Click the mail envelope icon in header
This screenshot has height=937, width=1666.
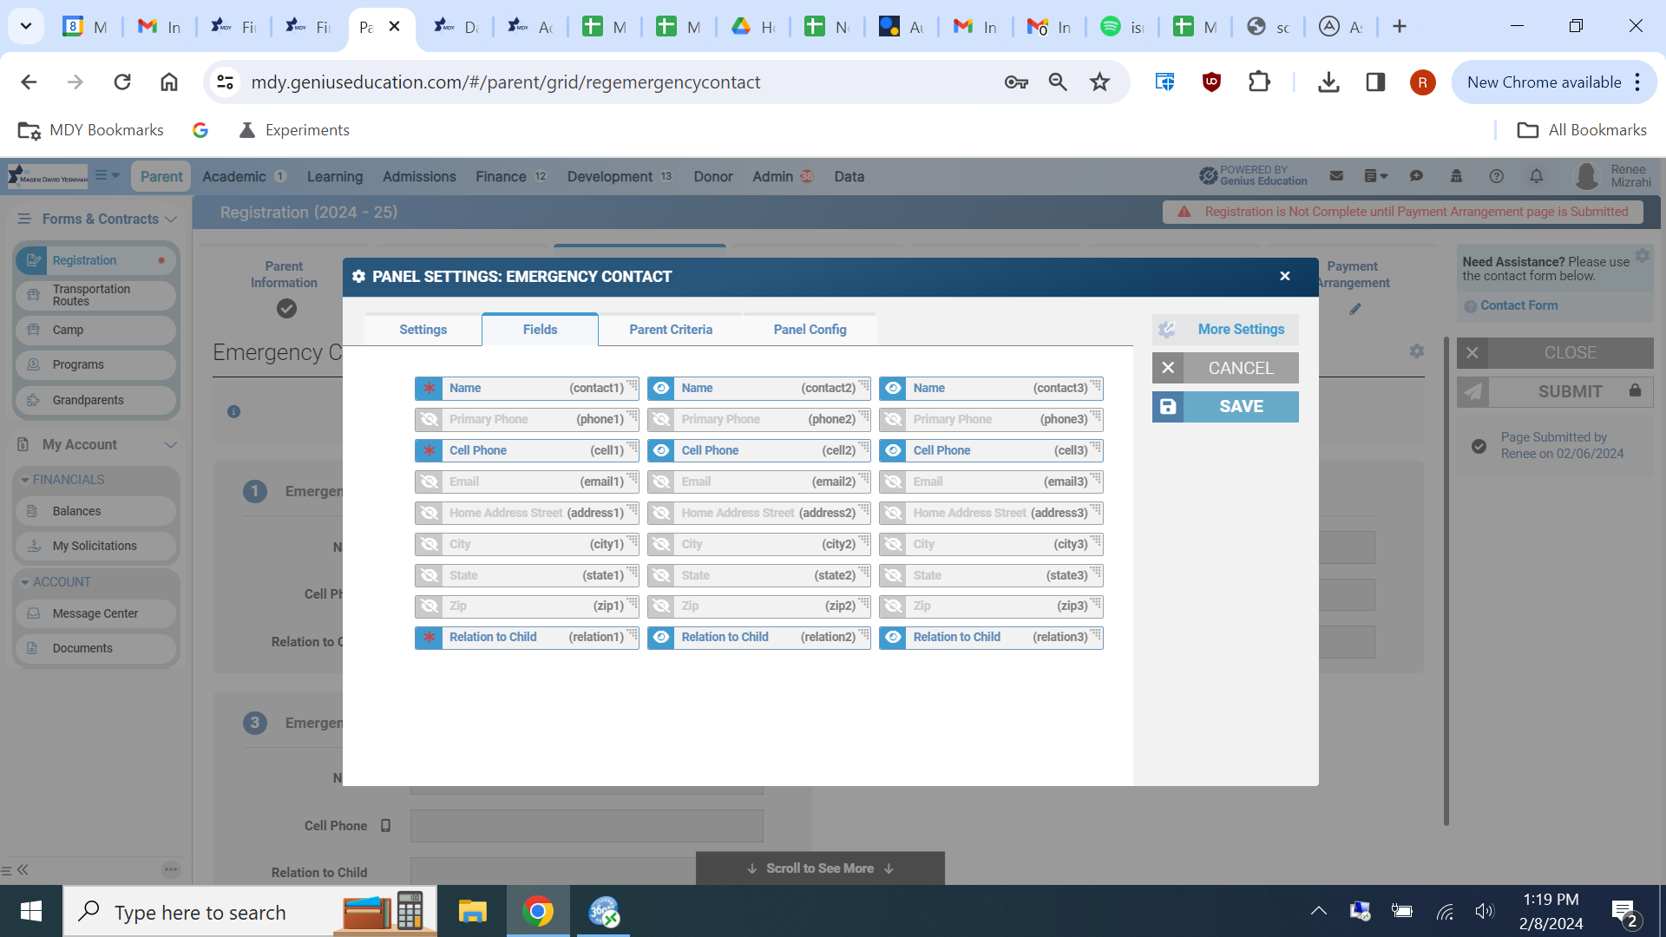(x=1336, y=176)
